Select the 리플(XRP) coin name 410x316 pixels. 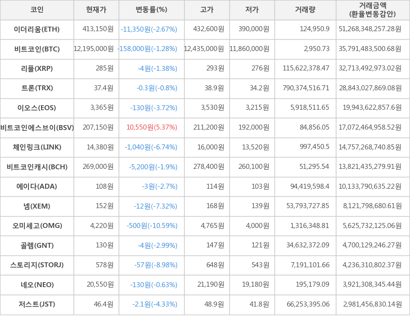click(37, 69)
